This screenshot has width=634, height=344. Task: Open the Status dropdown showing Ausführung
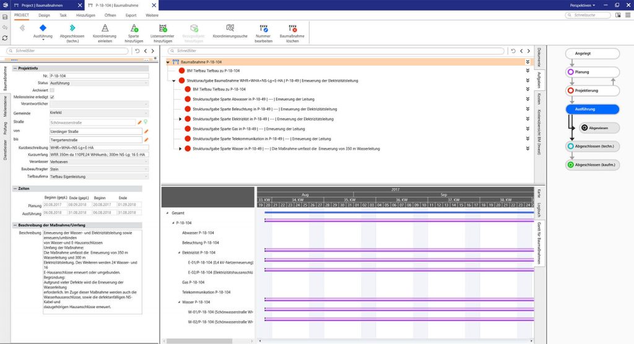coord(99,82)
